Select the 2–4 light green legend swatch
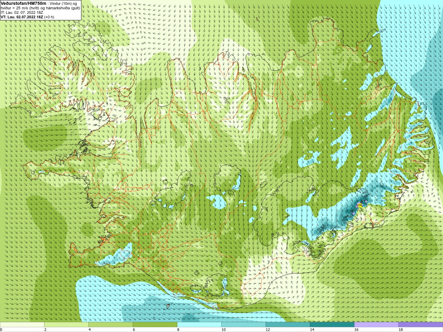This screenshot has width=443, height=332. coord(66,325)
